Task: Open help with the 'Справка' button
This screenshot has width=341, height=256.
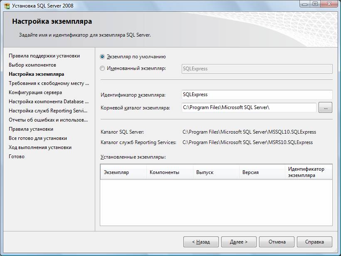Action: (314, 242)
